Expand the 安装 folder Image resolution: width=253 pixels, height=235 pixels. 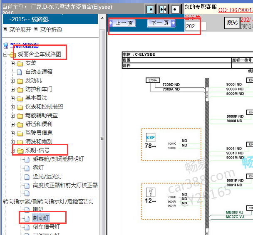click(x=12, y=63)
